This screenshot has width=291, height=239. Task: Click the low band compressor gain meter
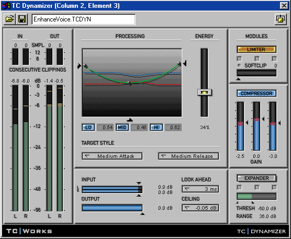240,126
